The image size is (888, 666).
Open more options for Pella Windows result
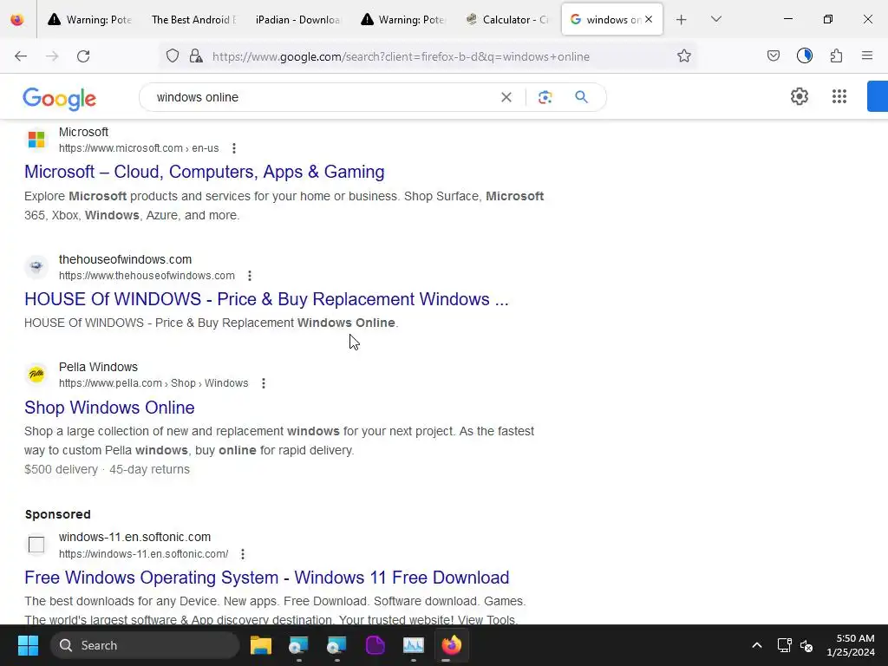pos(264,383)
